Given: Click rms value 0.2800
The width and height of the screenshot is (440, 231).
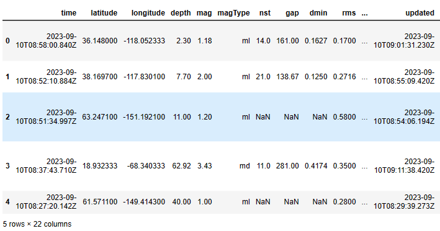Looking at the screenshot, I should click(344, 202).
